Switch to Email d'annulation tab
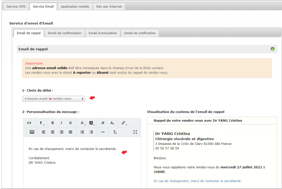The height and width of the screenshot is (189, 282). (x=103, y=33)
